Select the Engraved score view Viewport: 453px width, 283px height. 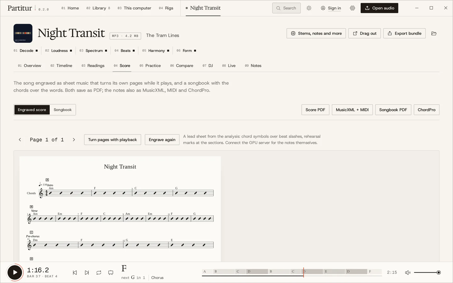[x=32, y=110]
